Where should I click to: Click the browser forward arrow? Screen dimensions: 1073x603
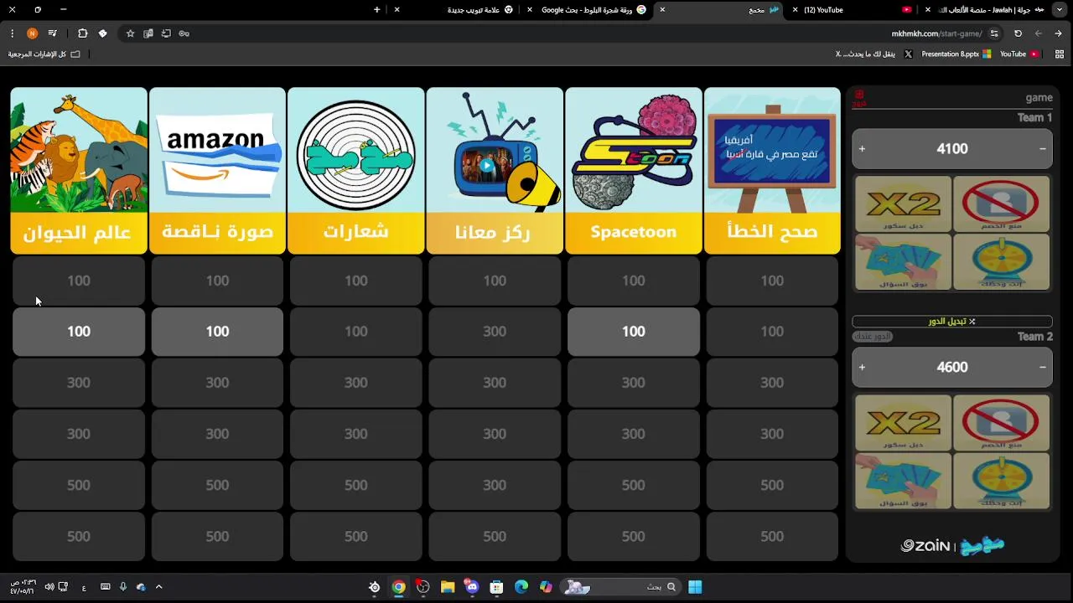coord(1039,33)
